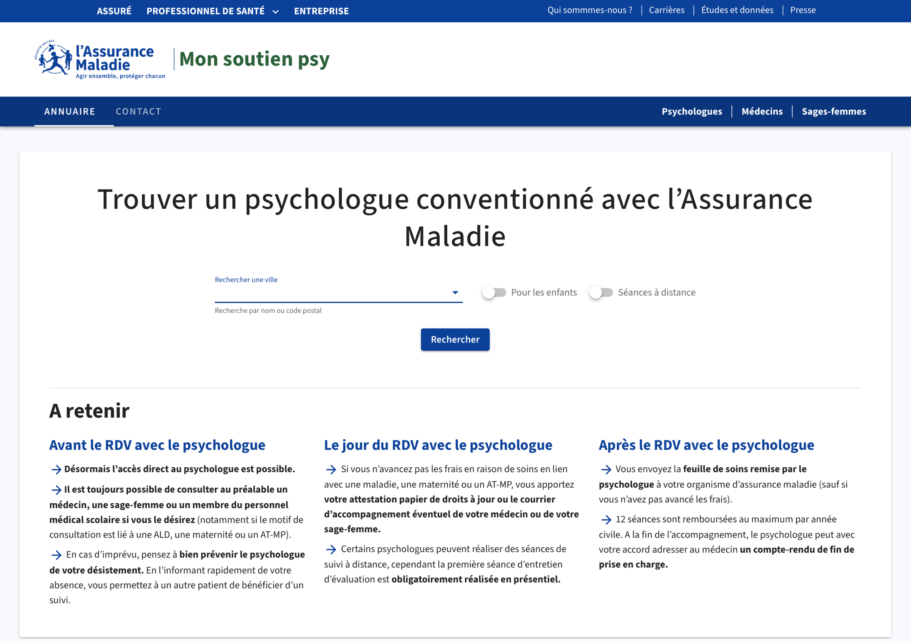This screenshot has width=911, height=641.
Task: Click arrow icon beside 12 séances sont remboursées
Action: (x=606, y=520)
